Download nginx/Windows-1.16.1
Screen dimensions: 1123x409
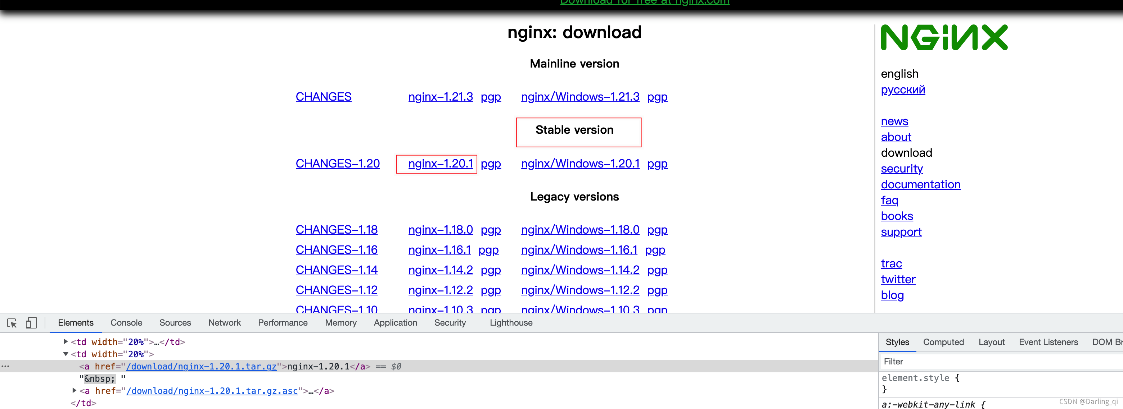pos(579,250)
